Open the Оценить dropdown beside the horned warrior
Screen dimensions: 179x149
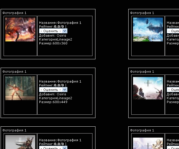(53, 148)
